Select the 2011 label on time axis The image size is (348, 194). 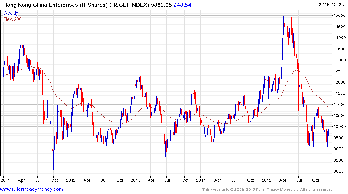(x=6, y=180)
